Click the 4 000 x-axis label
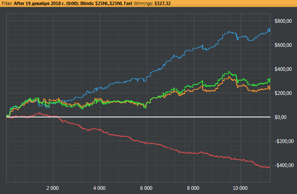This screenshot has height=194, width=297. [99, 188]
